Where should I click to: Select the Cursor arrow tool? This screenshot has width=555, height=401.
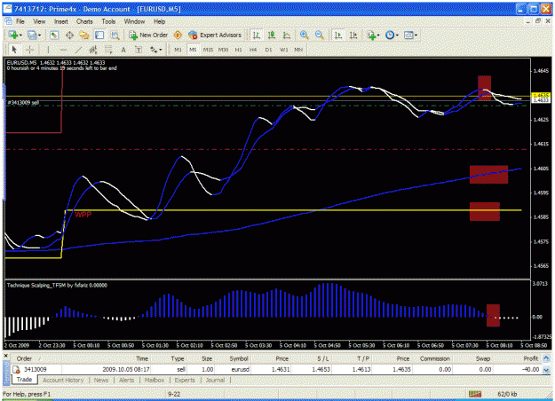[14, 50]
